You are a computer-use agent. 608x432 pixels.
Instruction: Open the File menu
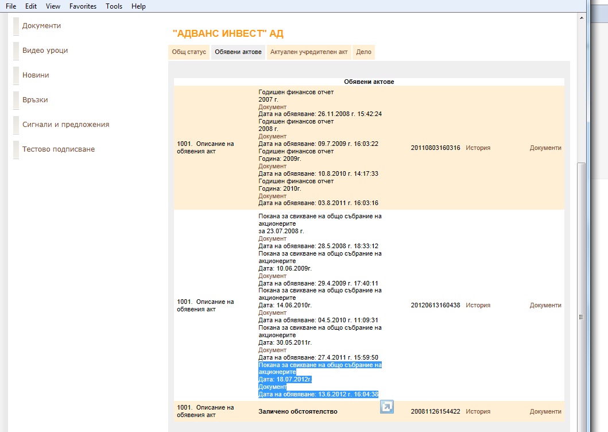11,6
